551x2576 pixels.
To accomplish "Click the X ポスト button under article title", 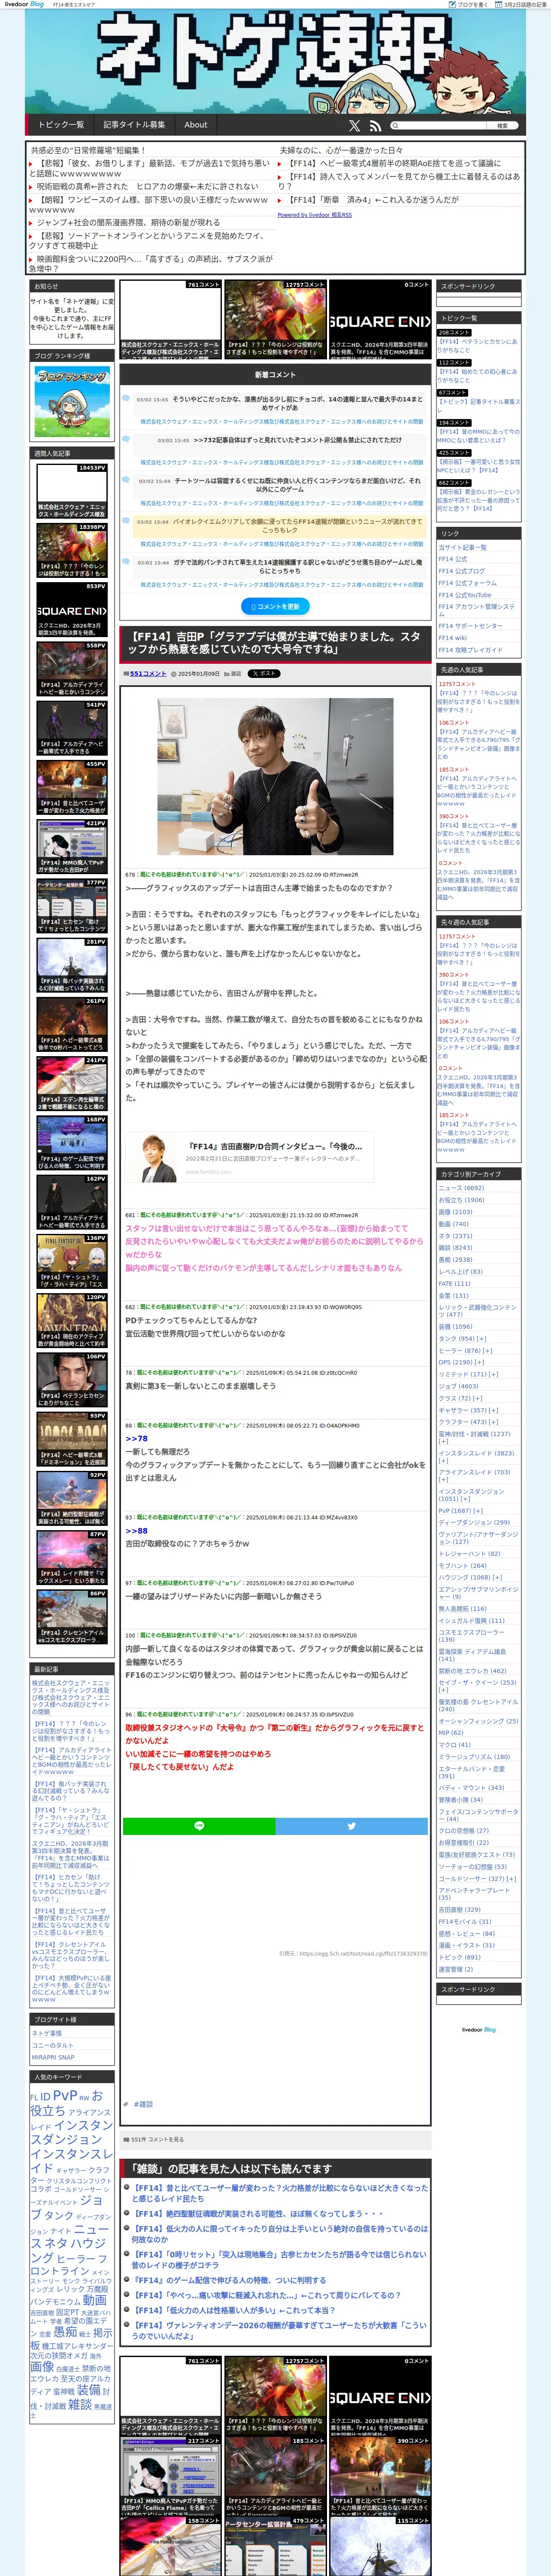I will (x=264, y=674).
